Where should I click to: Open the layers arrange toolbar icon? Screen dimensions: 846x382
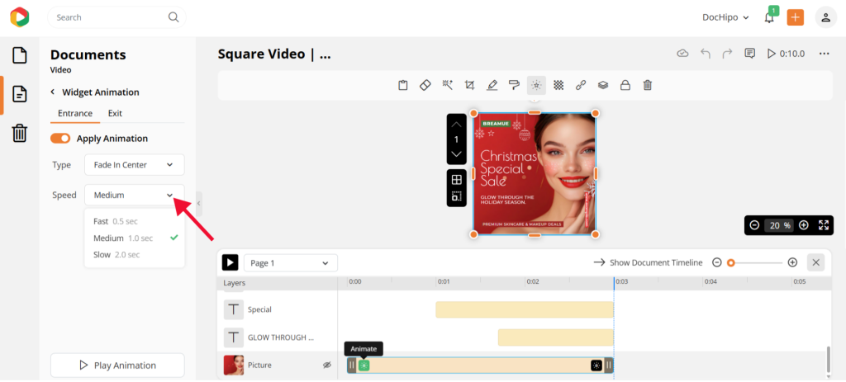(603, 85)
